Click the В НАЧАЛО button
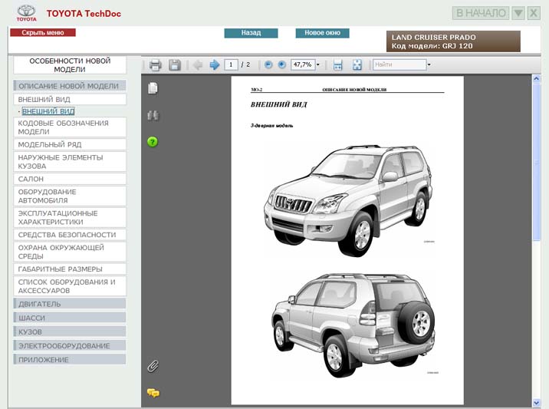 (x=481, y=13)
